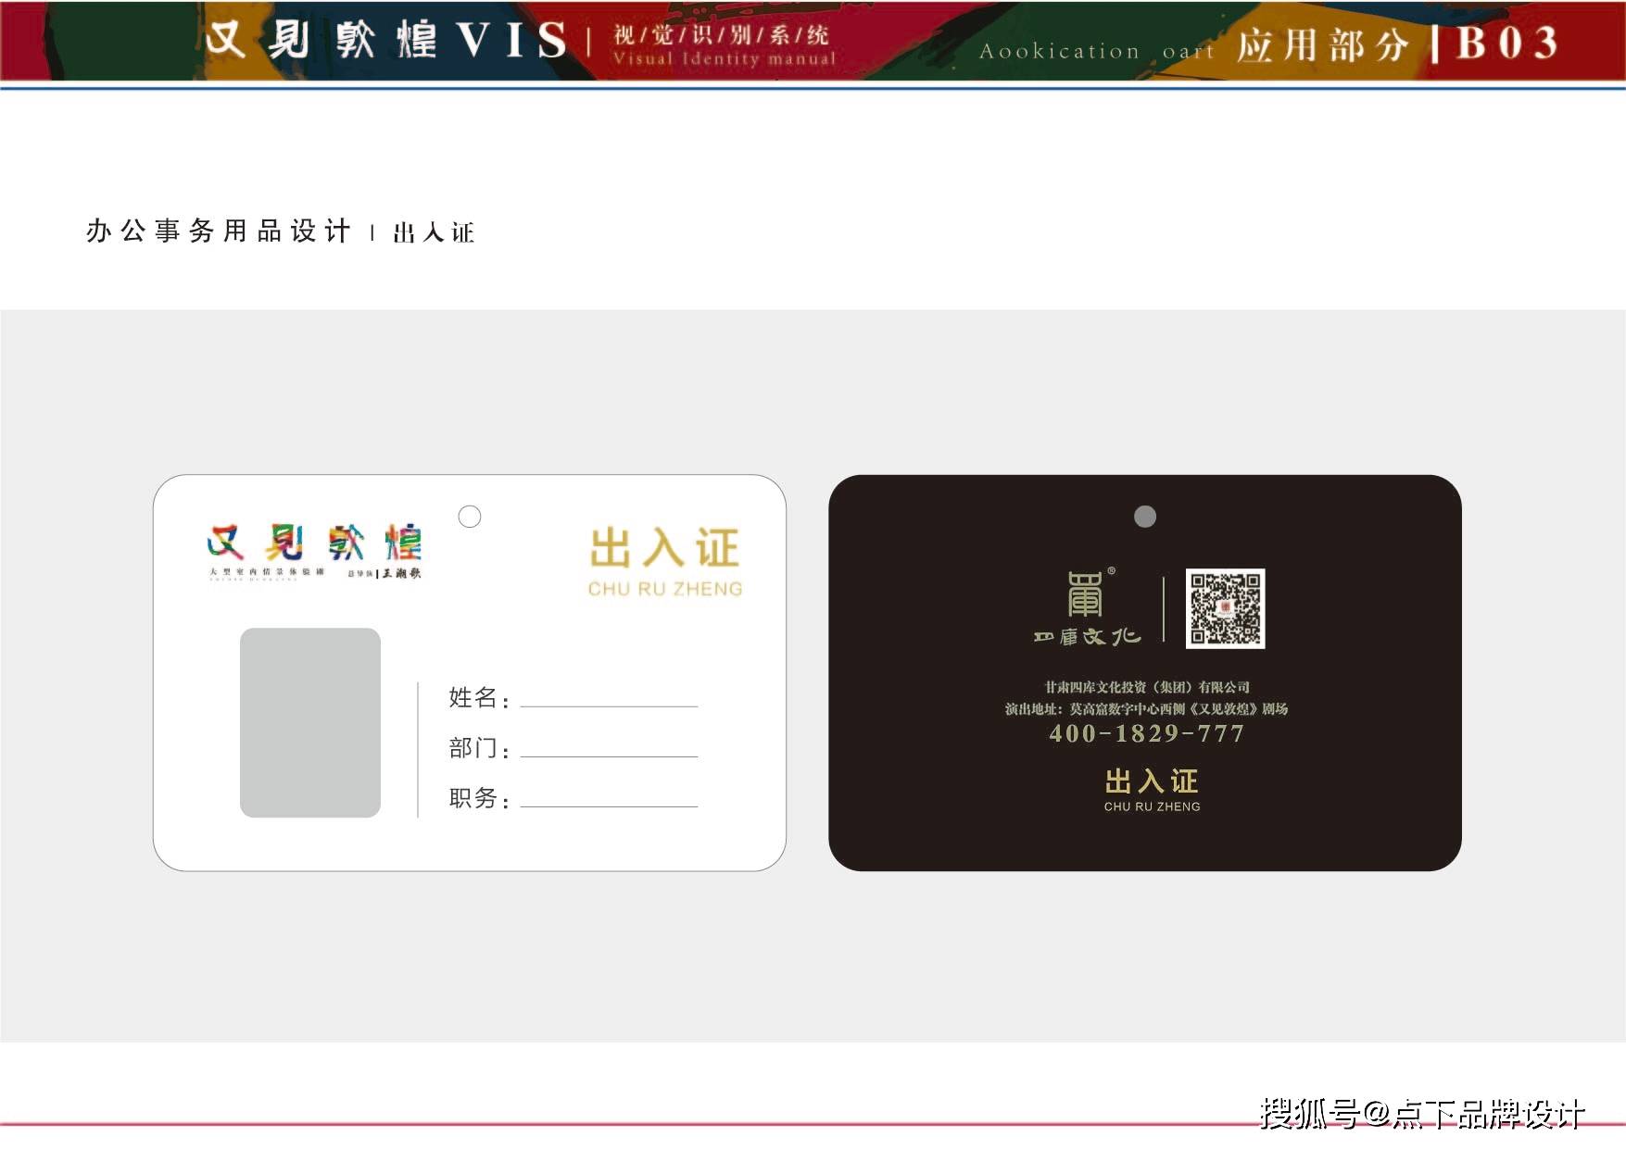
Task: Click the gray photo placeholder on white card
Action: tap(310, 722)
